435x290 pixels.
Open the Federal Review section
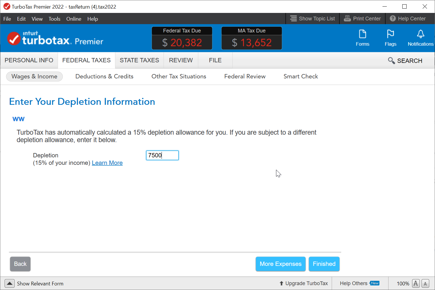[x=245, y=76]
